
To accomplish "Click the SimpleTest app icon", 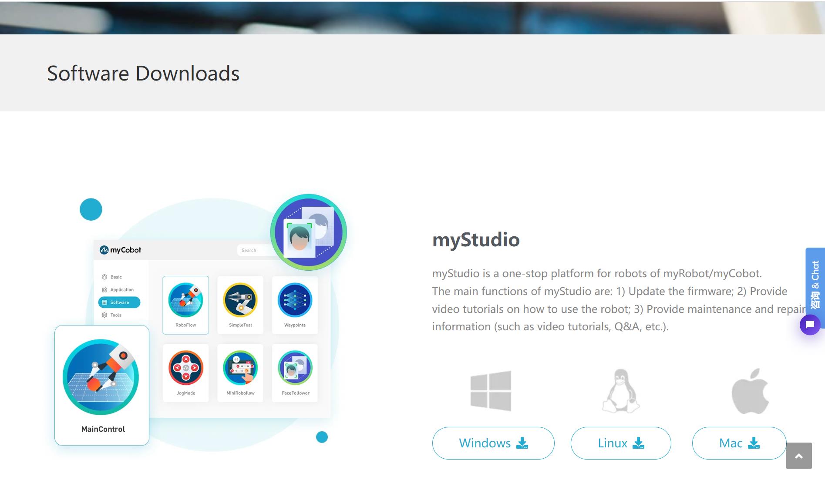I will (240, 300).
